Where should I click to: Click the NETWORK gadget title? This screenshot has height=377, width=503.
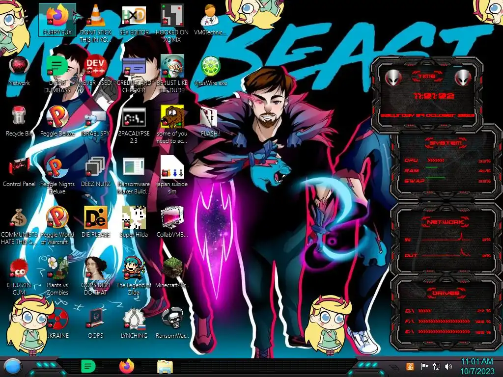coord(445,221)
